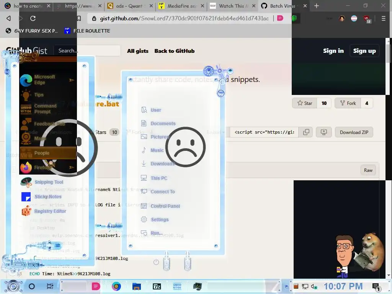The height and width of the screenshot is (294, 392).
Task: Click the Cortana circle on the taskbar
Action: tap(32, 286)
